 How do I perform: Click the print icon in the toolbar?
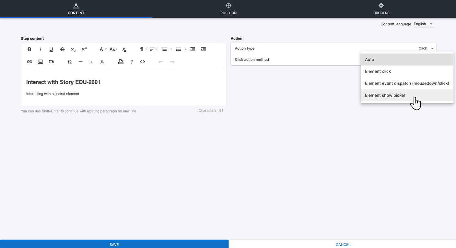121,62
